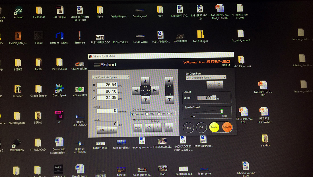Select the PPT FAB 13_01022017 file
This screenshot has height=177, width=313.
coord(264,115)
